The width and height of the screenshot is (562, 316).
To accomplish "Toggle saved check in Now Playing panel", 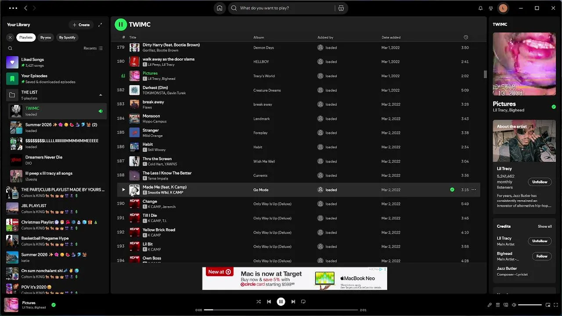I will click(x=554, y=107).
